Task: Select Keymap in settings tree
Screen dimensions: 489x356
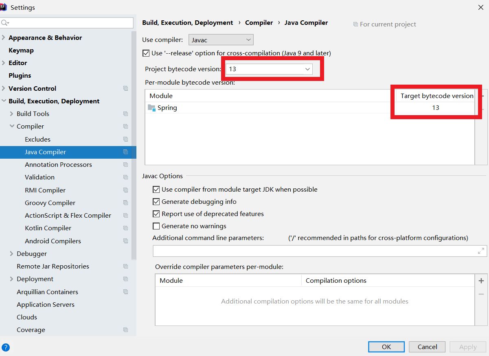Action: point(21,50)
